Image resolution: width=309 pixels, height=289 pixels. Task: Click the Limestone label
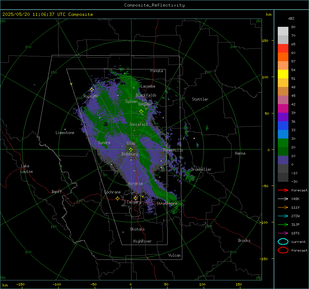(x=65, y=133)
